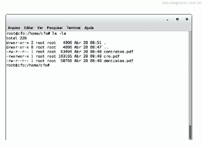This screenshot has height=147, width=202.
Task: Minimize the terminal window
Action: tap(168, 20)
